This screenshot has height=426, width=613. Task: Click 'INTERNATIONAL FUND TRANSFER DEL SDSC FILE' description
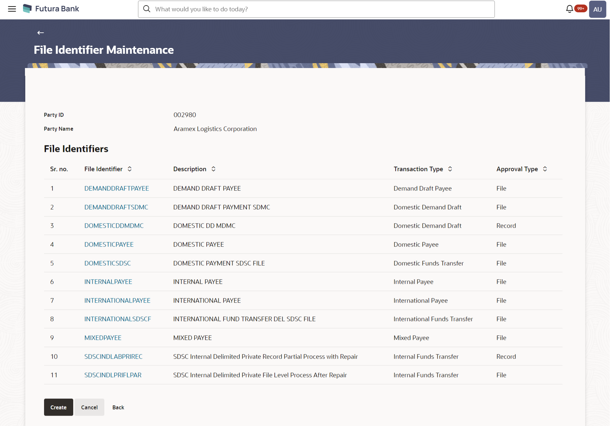tap(244, 319)
